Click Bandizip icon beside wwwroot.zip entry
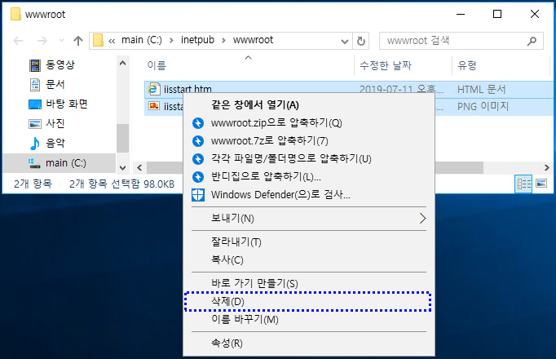Viewport: 556px width, 359px height. tap(198, 123)
